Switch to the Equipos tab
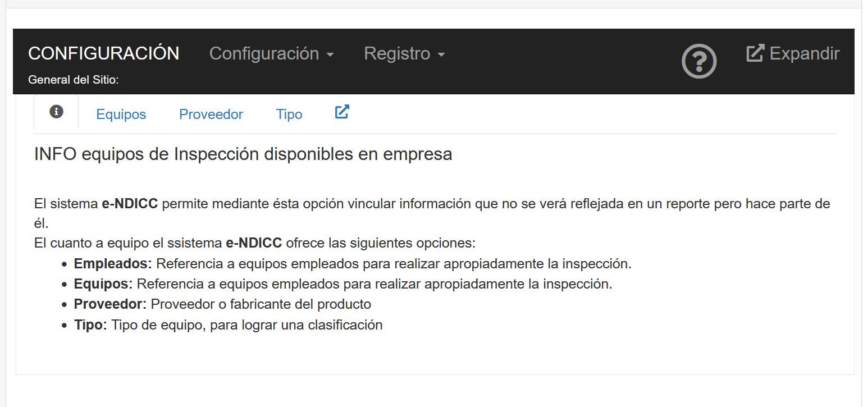The height and width of the screenshot is (407, 863). 121,115
